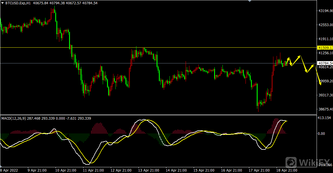Click the BTCUSD.Exp,H1 chart title
Image resolution: width=333 pixels, height=173 pixels.
click(18, 3)
